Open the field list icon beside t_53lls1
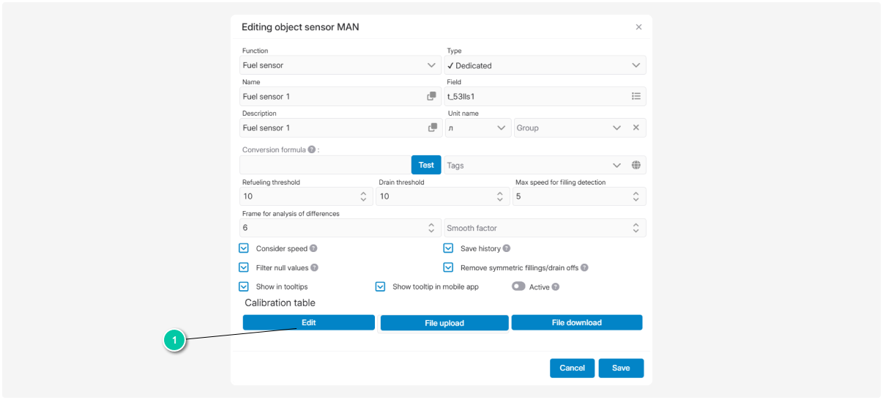The width and height of the screenshot is (883, 400). click(x=636, y=96)
